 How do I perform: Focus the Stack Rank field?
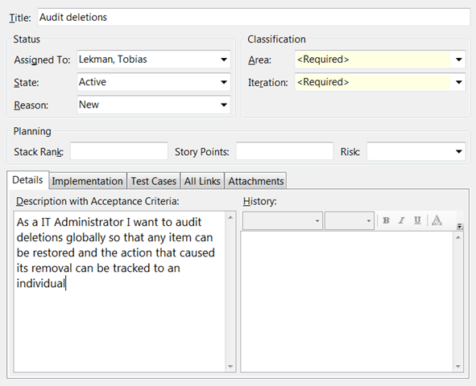point(119,151)
